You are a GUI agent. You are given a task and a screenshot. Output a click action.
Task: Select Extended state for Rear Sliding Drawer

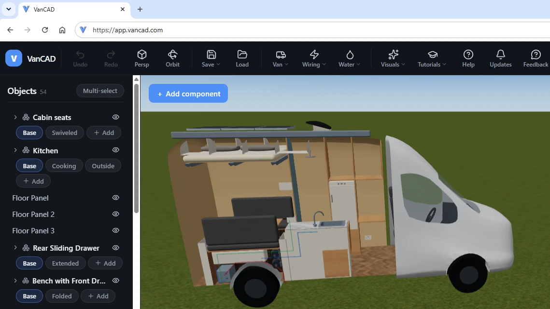tap(65, 263)
